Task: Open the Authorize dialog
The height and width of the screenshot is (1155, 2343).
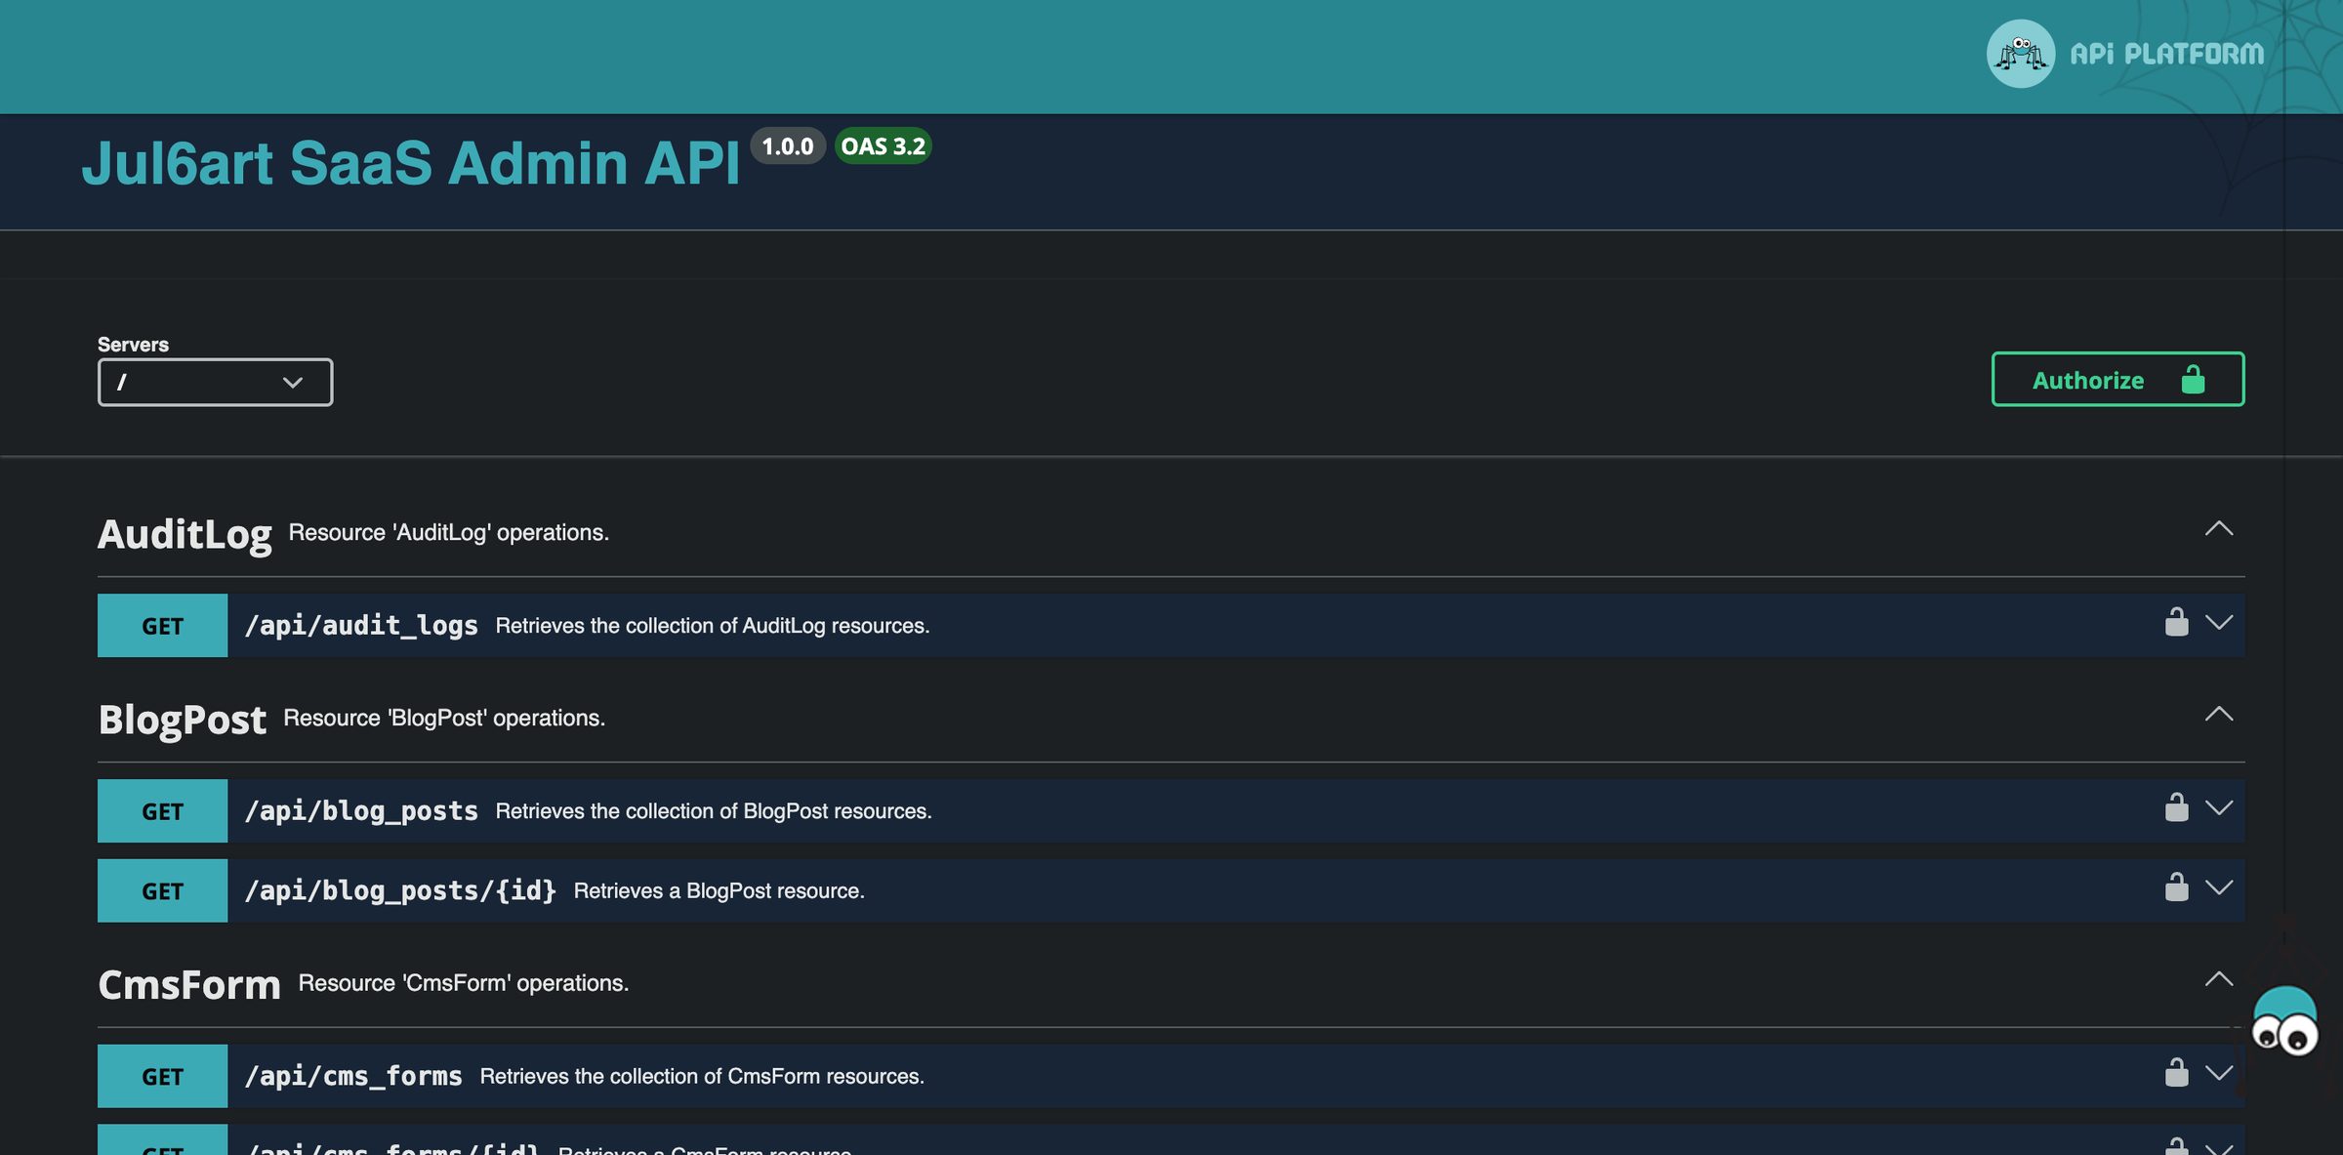Action: (2117, 379)
